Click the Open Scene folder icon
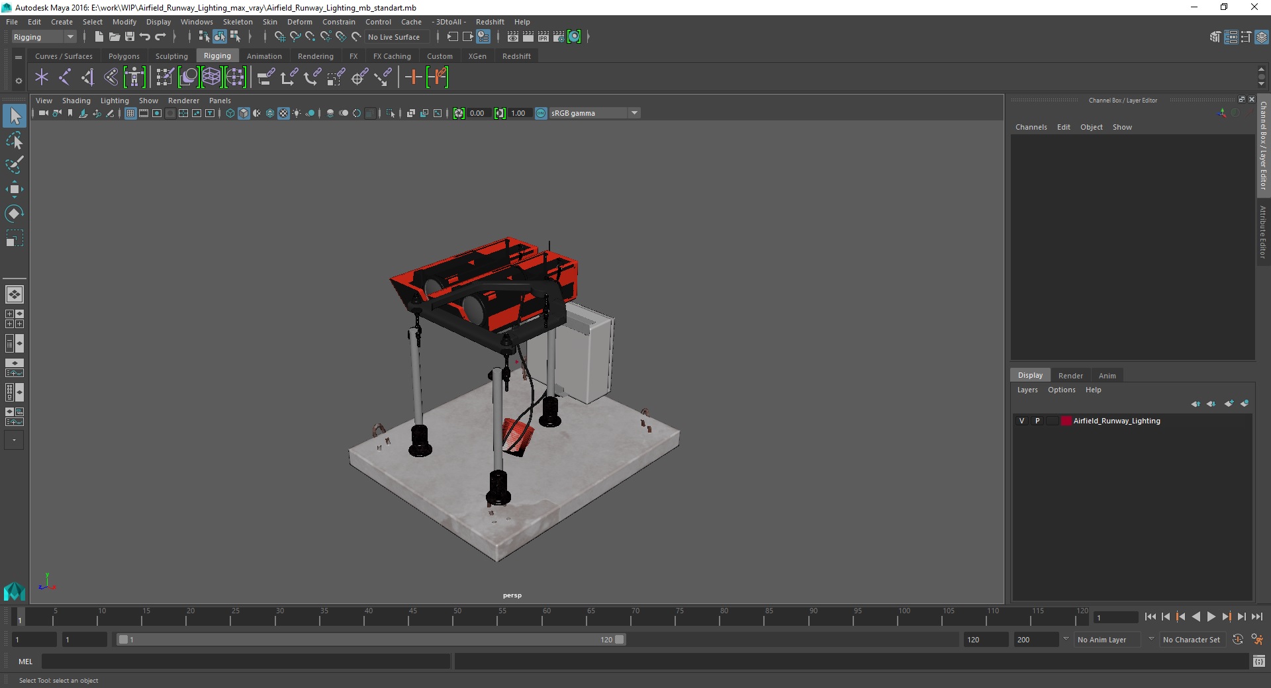1271x688 pixels. point(114,37)
